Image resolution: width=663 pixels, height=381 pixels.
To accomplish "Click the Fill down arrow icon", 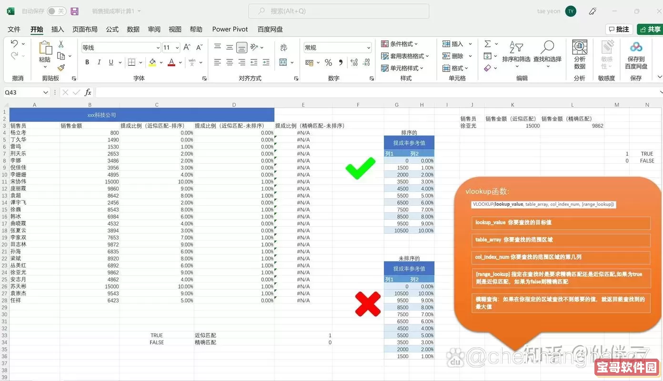I will (488, 56).
